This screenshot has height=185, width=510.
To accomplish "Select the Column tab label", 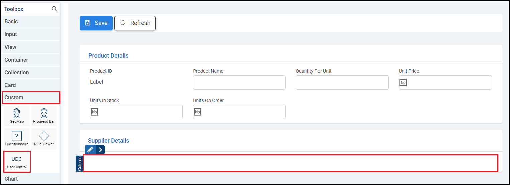I will coord(79,163).
